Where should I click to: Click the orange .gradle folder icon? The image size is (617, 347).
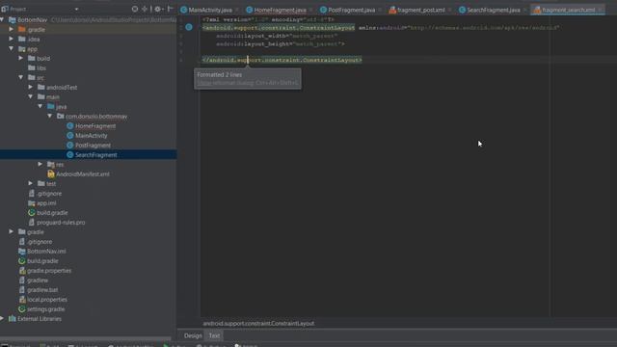22,30
